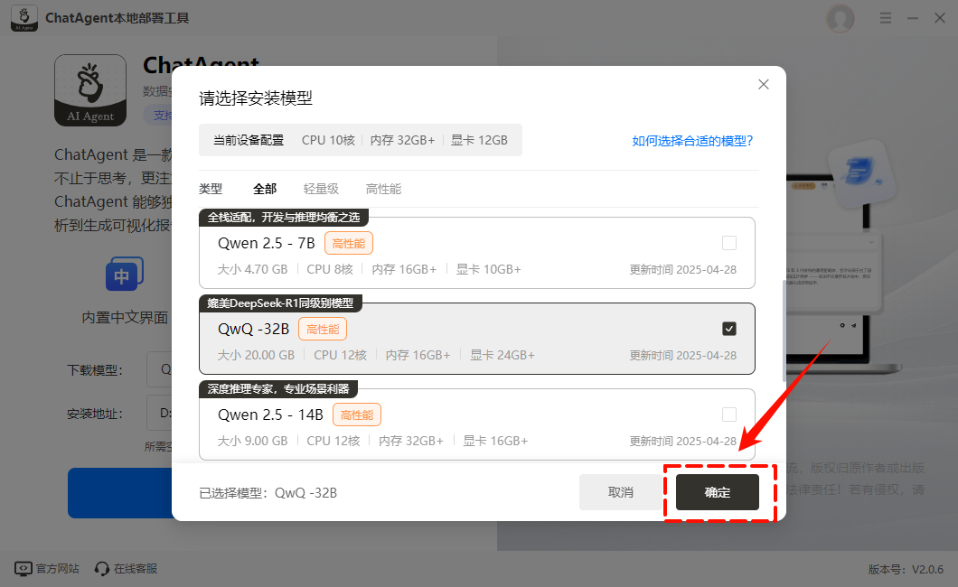Click the 下载模型 label in main window

[95, 370]
